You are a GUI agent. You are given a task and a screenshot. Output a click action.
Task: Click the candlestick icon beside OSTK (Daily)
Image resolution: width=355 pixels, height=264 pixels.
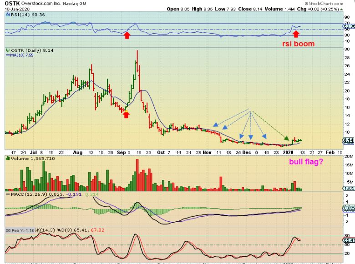8,50
